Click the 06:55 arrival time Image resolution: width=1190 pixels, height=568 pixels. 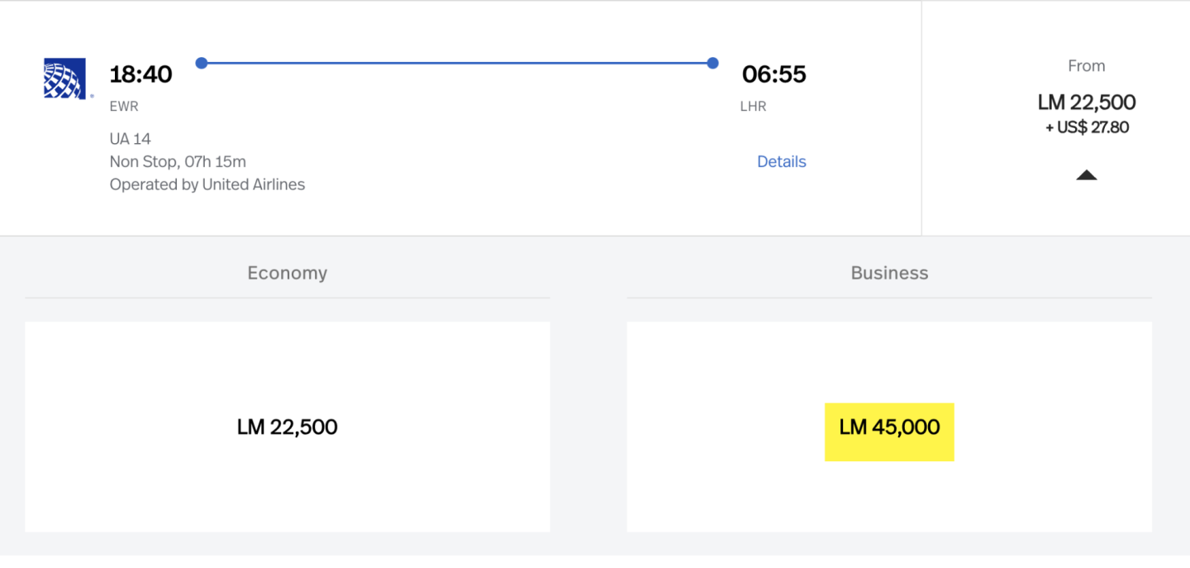click(x=773, y=74)
